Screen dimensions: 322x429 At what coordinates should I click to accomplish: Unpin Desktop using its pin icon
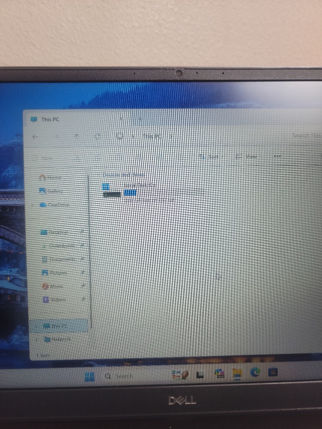point(82,231)
